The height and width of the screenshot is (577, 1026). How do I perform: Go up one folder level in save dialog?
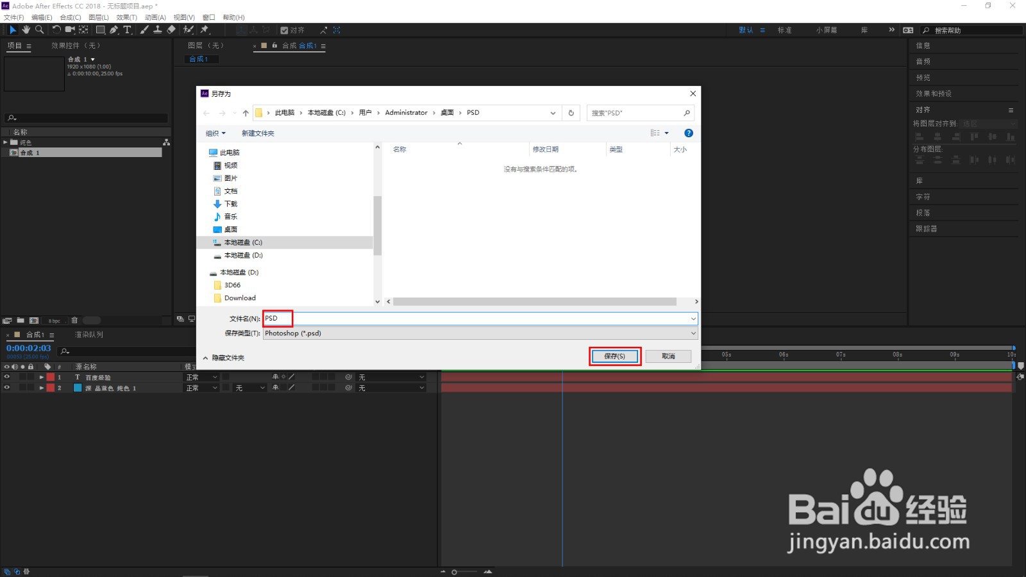pyautogui.click(x=246, y=113)
